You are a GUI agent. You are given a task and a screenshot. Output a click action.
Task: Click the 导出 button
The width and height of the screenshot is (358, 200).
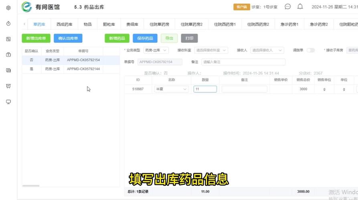coord(169,38)
